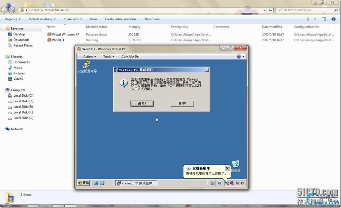Open Explorer help icon
Image resolution: width=341 pixels, height=208 pixels.
click(x=333, y=19)
